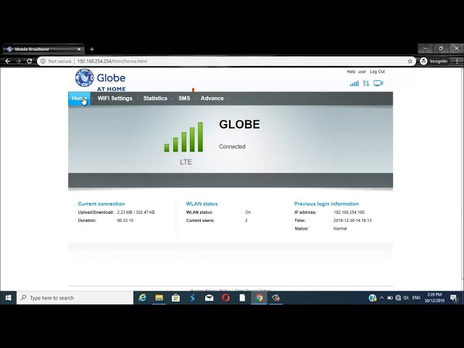
Task: Click the IP address value 192.168.254.100
Action: tap(349, 212)
